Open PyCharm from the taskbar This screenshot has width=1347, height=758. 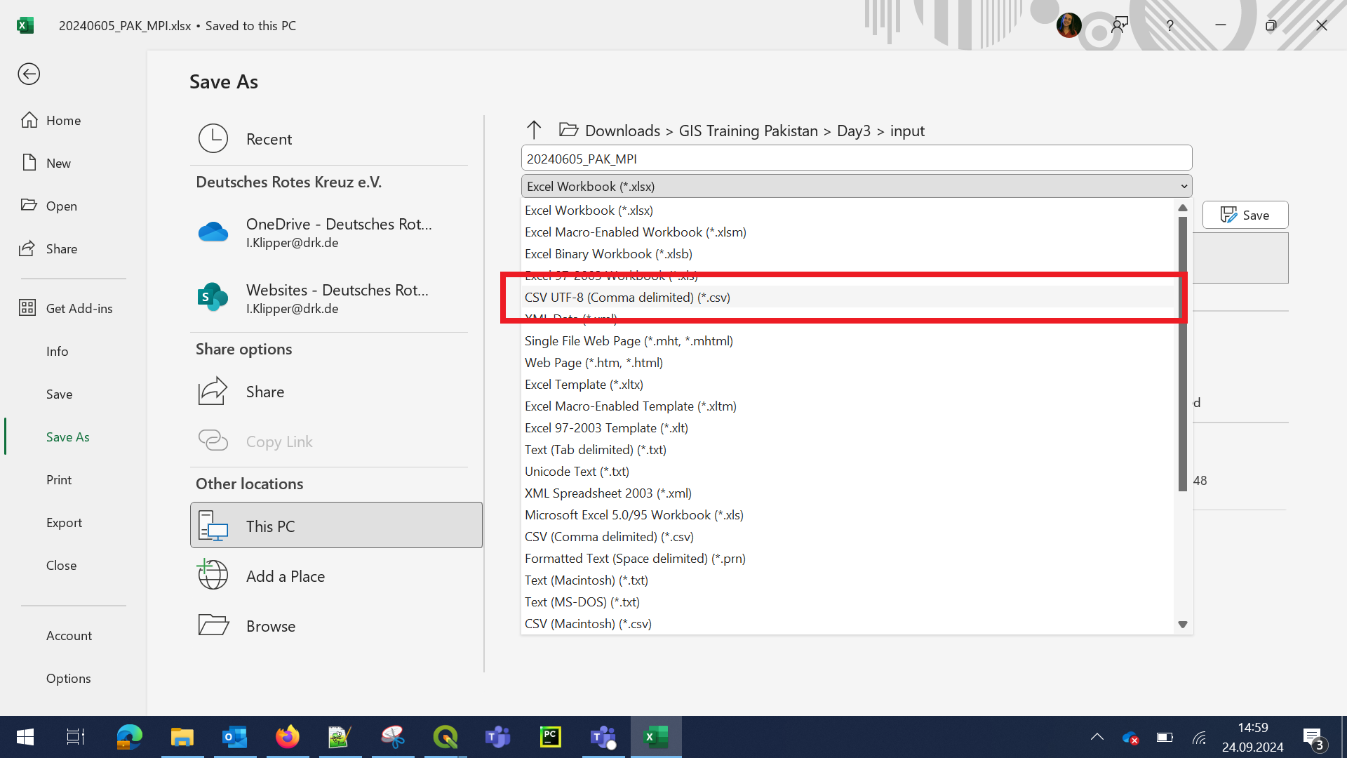tap(550, 737)
